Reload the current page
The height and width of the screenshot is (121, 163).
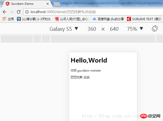pos(18,12)
